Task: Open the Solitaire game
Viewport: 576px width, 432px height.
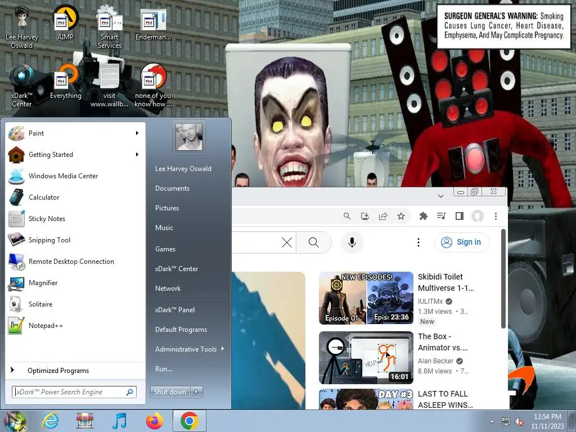Action: pos(75,304)
